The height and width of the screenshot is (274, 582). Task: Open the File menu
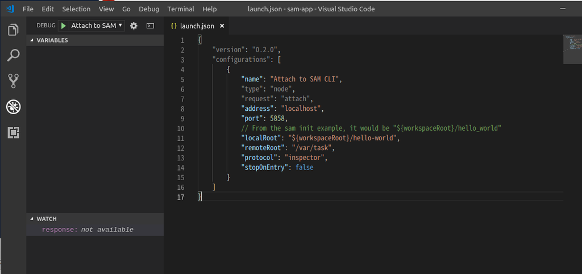click(x=28, y=9)
